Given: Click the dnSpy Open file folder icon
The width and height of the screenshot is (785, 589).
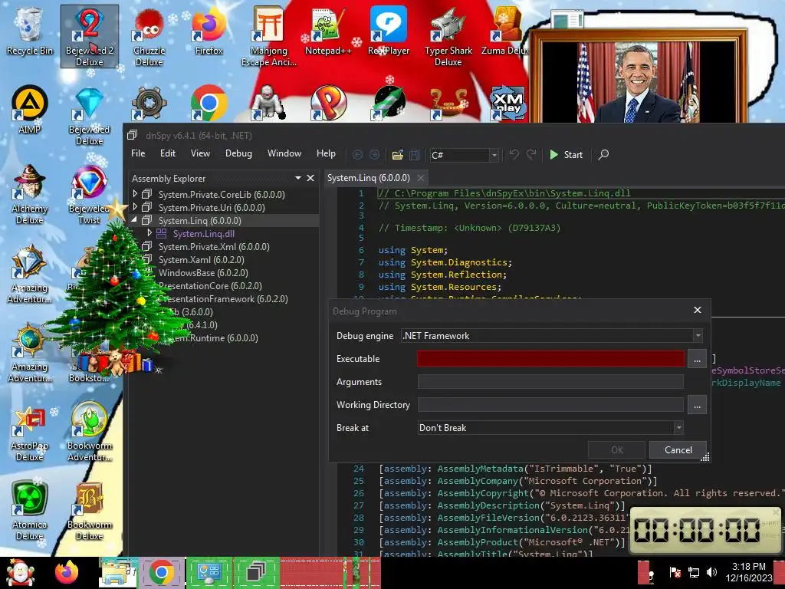Looking at the screenshot, I should tap(398, 155).
